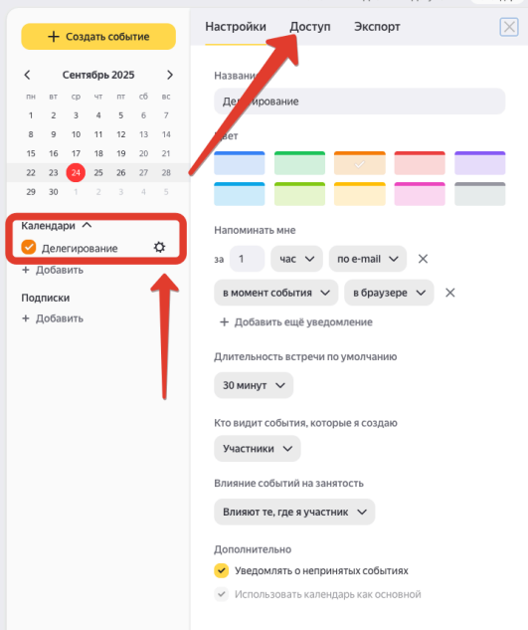Open settings gear for Делегирование calendar
The width and height of the screenshot is (528, 630).
(x=159, y=247)
